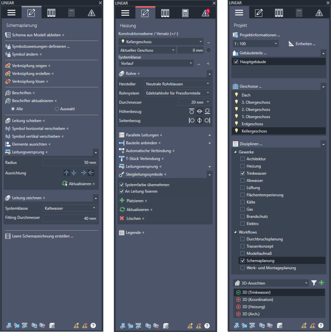This screenshot has height=332, width=331.
Task: Open the Kellergeschoss construction level dropdown
Action: point(161,42)
